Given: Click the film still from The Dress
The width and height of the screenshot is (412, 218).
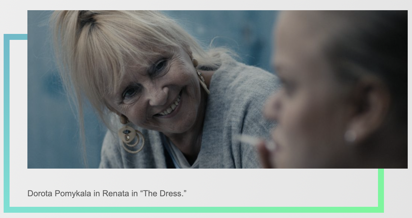Looking at the screenshot, I should pyautogui.click(x=217, y=89).
